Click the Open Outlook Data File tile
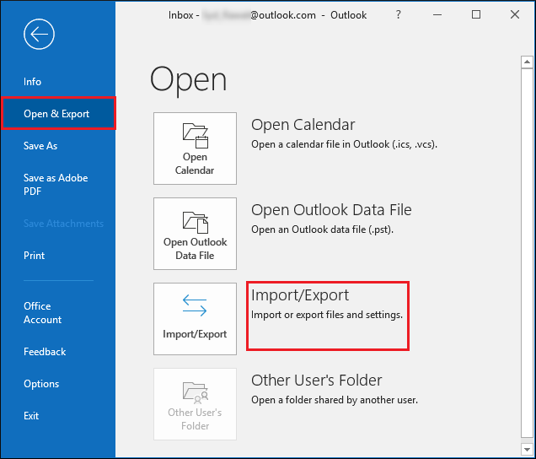This screenshot has height=459, width=536. 195,234
